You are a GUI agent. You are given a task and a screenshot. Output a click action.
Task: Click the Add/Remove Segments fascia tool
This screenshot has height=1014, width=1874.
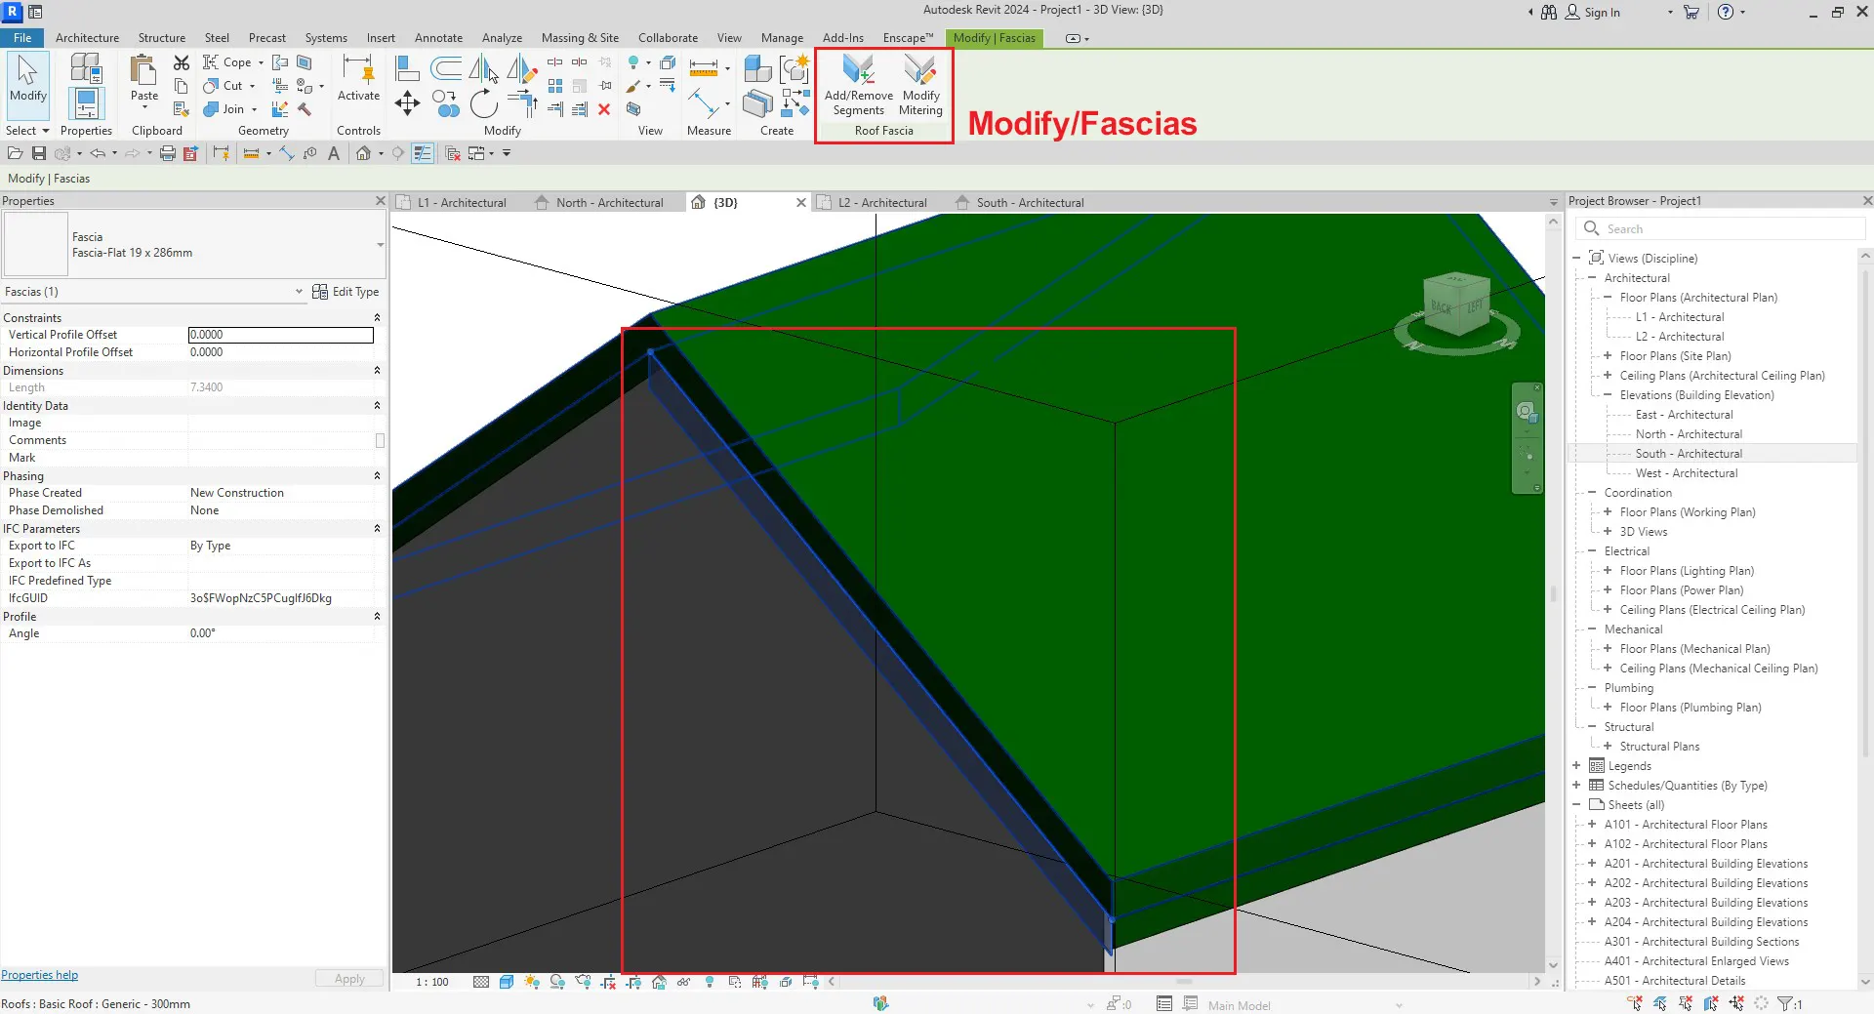point(858,85)
